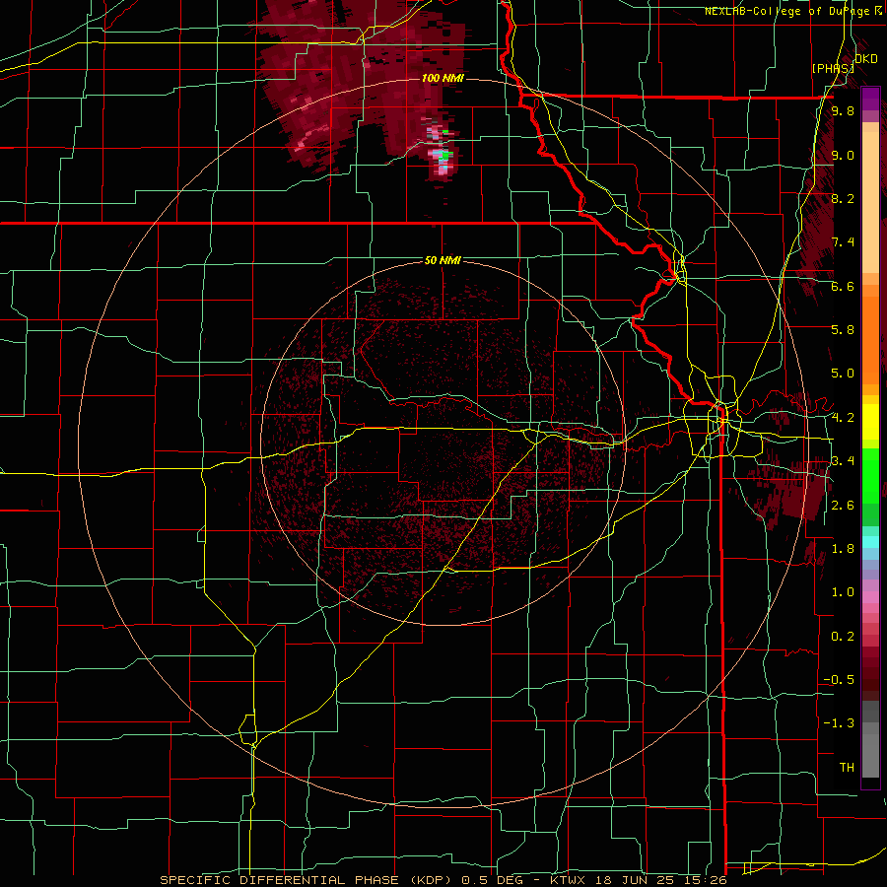This screenshot has width=887, height=887.
Task: Click the 1.0 scale value
Action: point(843,592)
